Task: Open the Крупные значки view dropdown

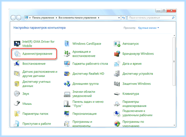Action: [x=148, y=28]
